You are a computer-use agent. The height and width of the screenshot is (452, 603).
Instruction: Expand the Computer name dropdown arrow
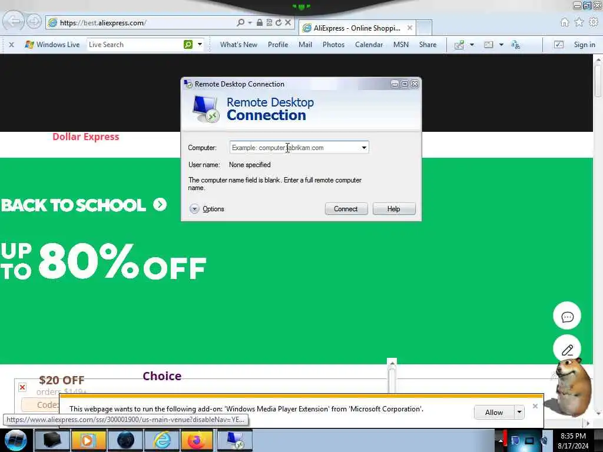pos(364,148)
